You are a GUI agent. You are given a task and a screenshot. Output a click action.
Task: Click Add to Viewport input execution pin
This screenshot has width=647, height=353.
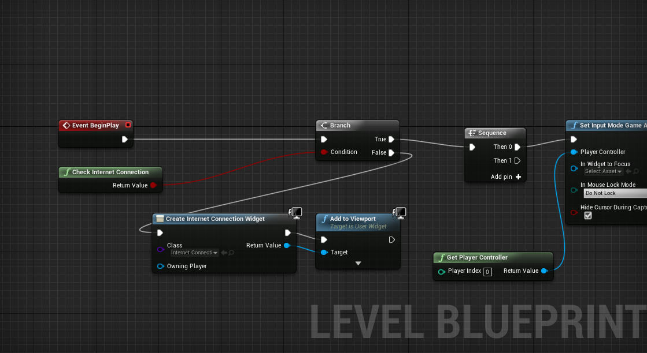click(x=324, y=240)
